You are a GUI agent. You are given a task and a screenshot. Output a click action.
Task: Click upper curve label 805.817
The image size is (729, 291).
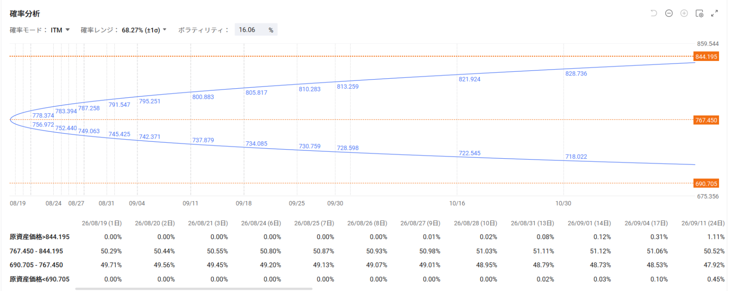(257, 93)
